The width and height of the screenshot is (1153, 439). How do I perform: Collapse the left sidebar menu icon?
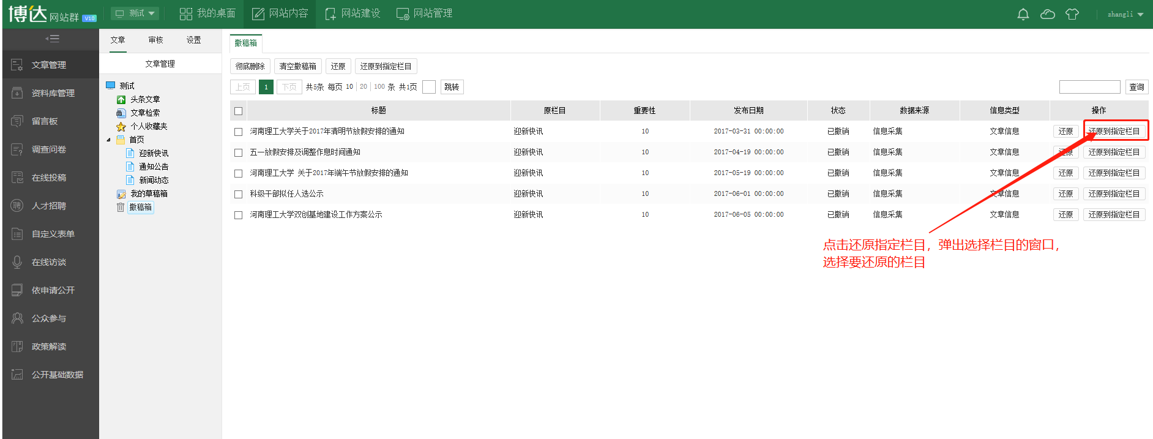click(52, 39)
